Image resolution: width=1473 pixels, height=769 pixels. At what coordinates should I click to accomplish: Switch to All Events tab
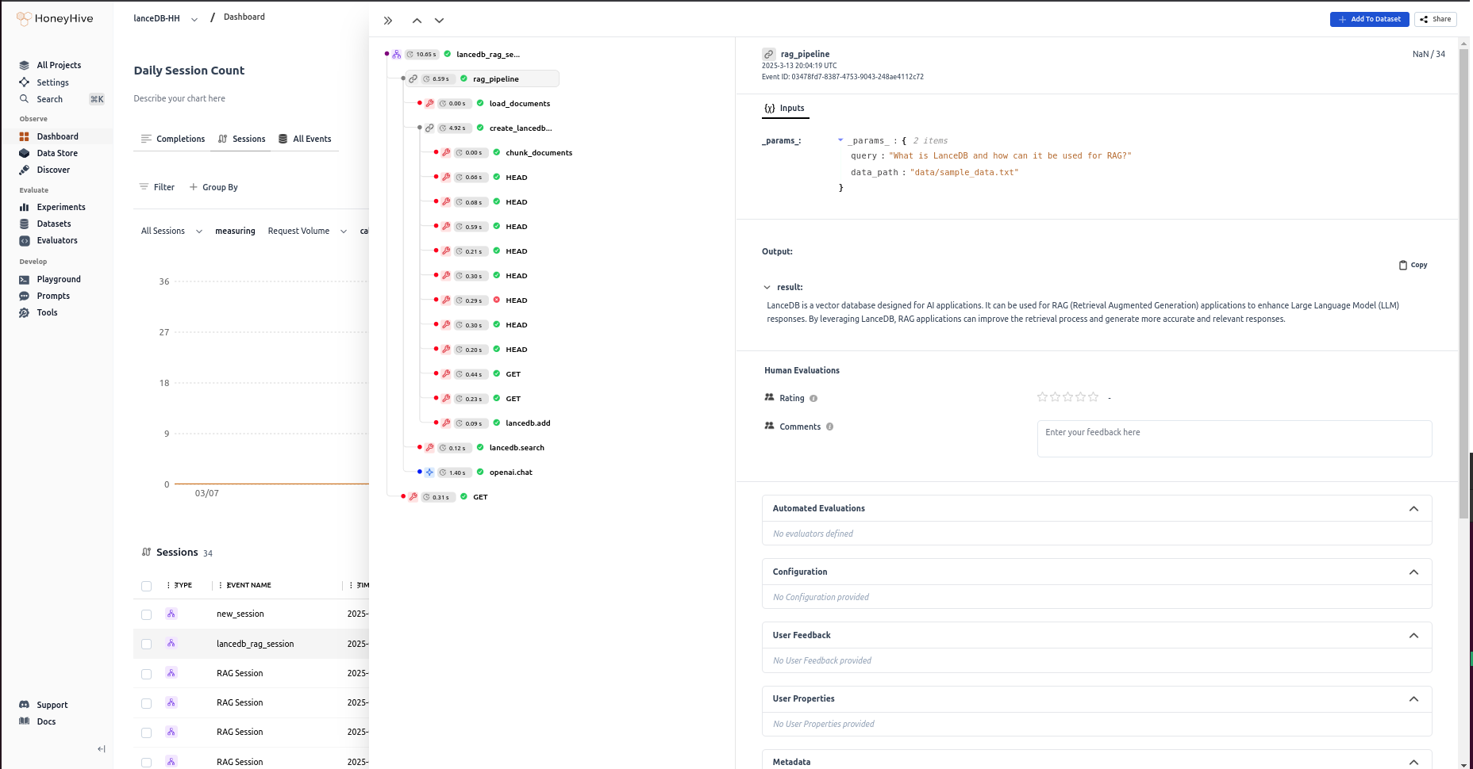tap(305, 139)
